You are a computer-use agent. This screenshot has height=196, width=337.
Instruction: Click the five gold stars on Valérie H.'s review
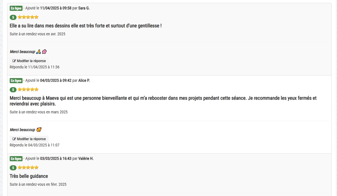coord(28,168)
